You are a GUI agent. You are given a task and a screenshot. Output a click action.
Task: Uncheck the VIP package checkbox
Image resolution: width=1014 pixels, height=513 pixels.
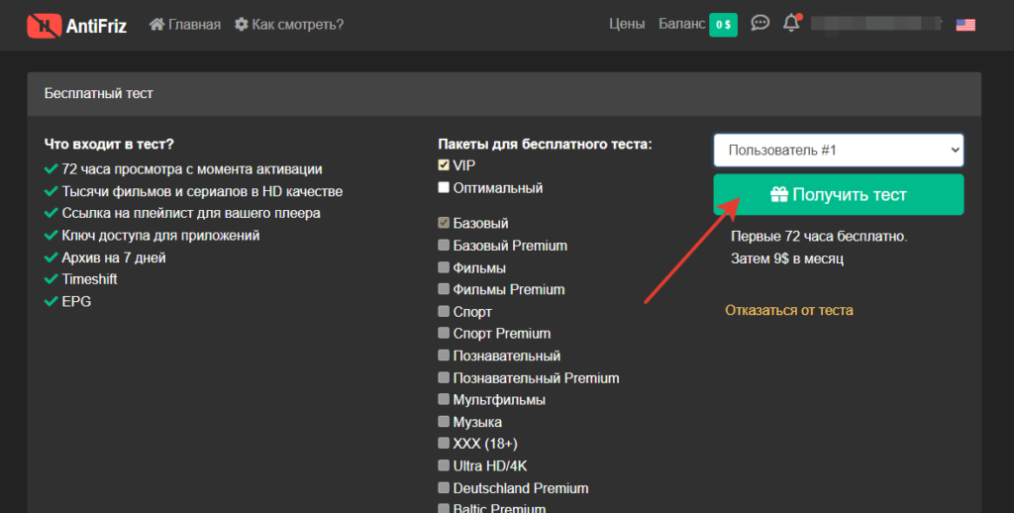coord(444,165)
